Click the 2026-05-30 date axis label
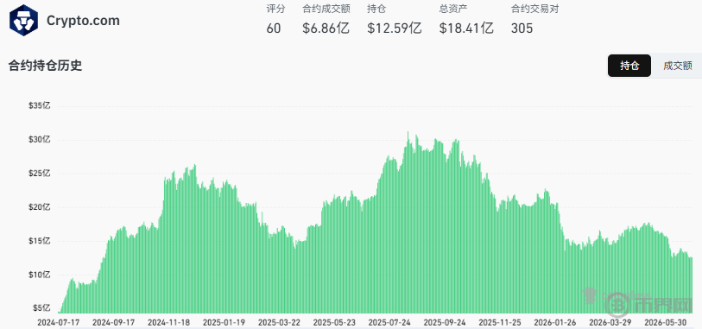The width and height of the screenshot is (702, 329). (x=663, y=322)
